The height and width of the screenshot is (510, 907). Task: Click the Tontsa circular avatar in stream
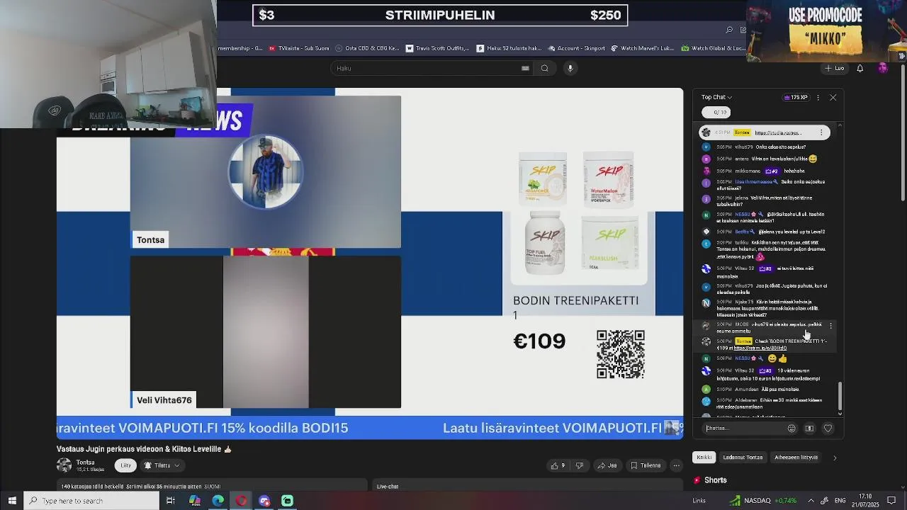(x=265, y=172)
